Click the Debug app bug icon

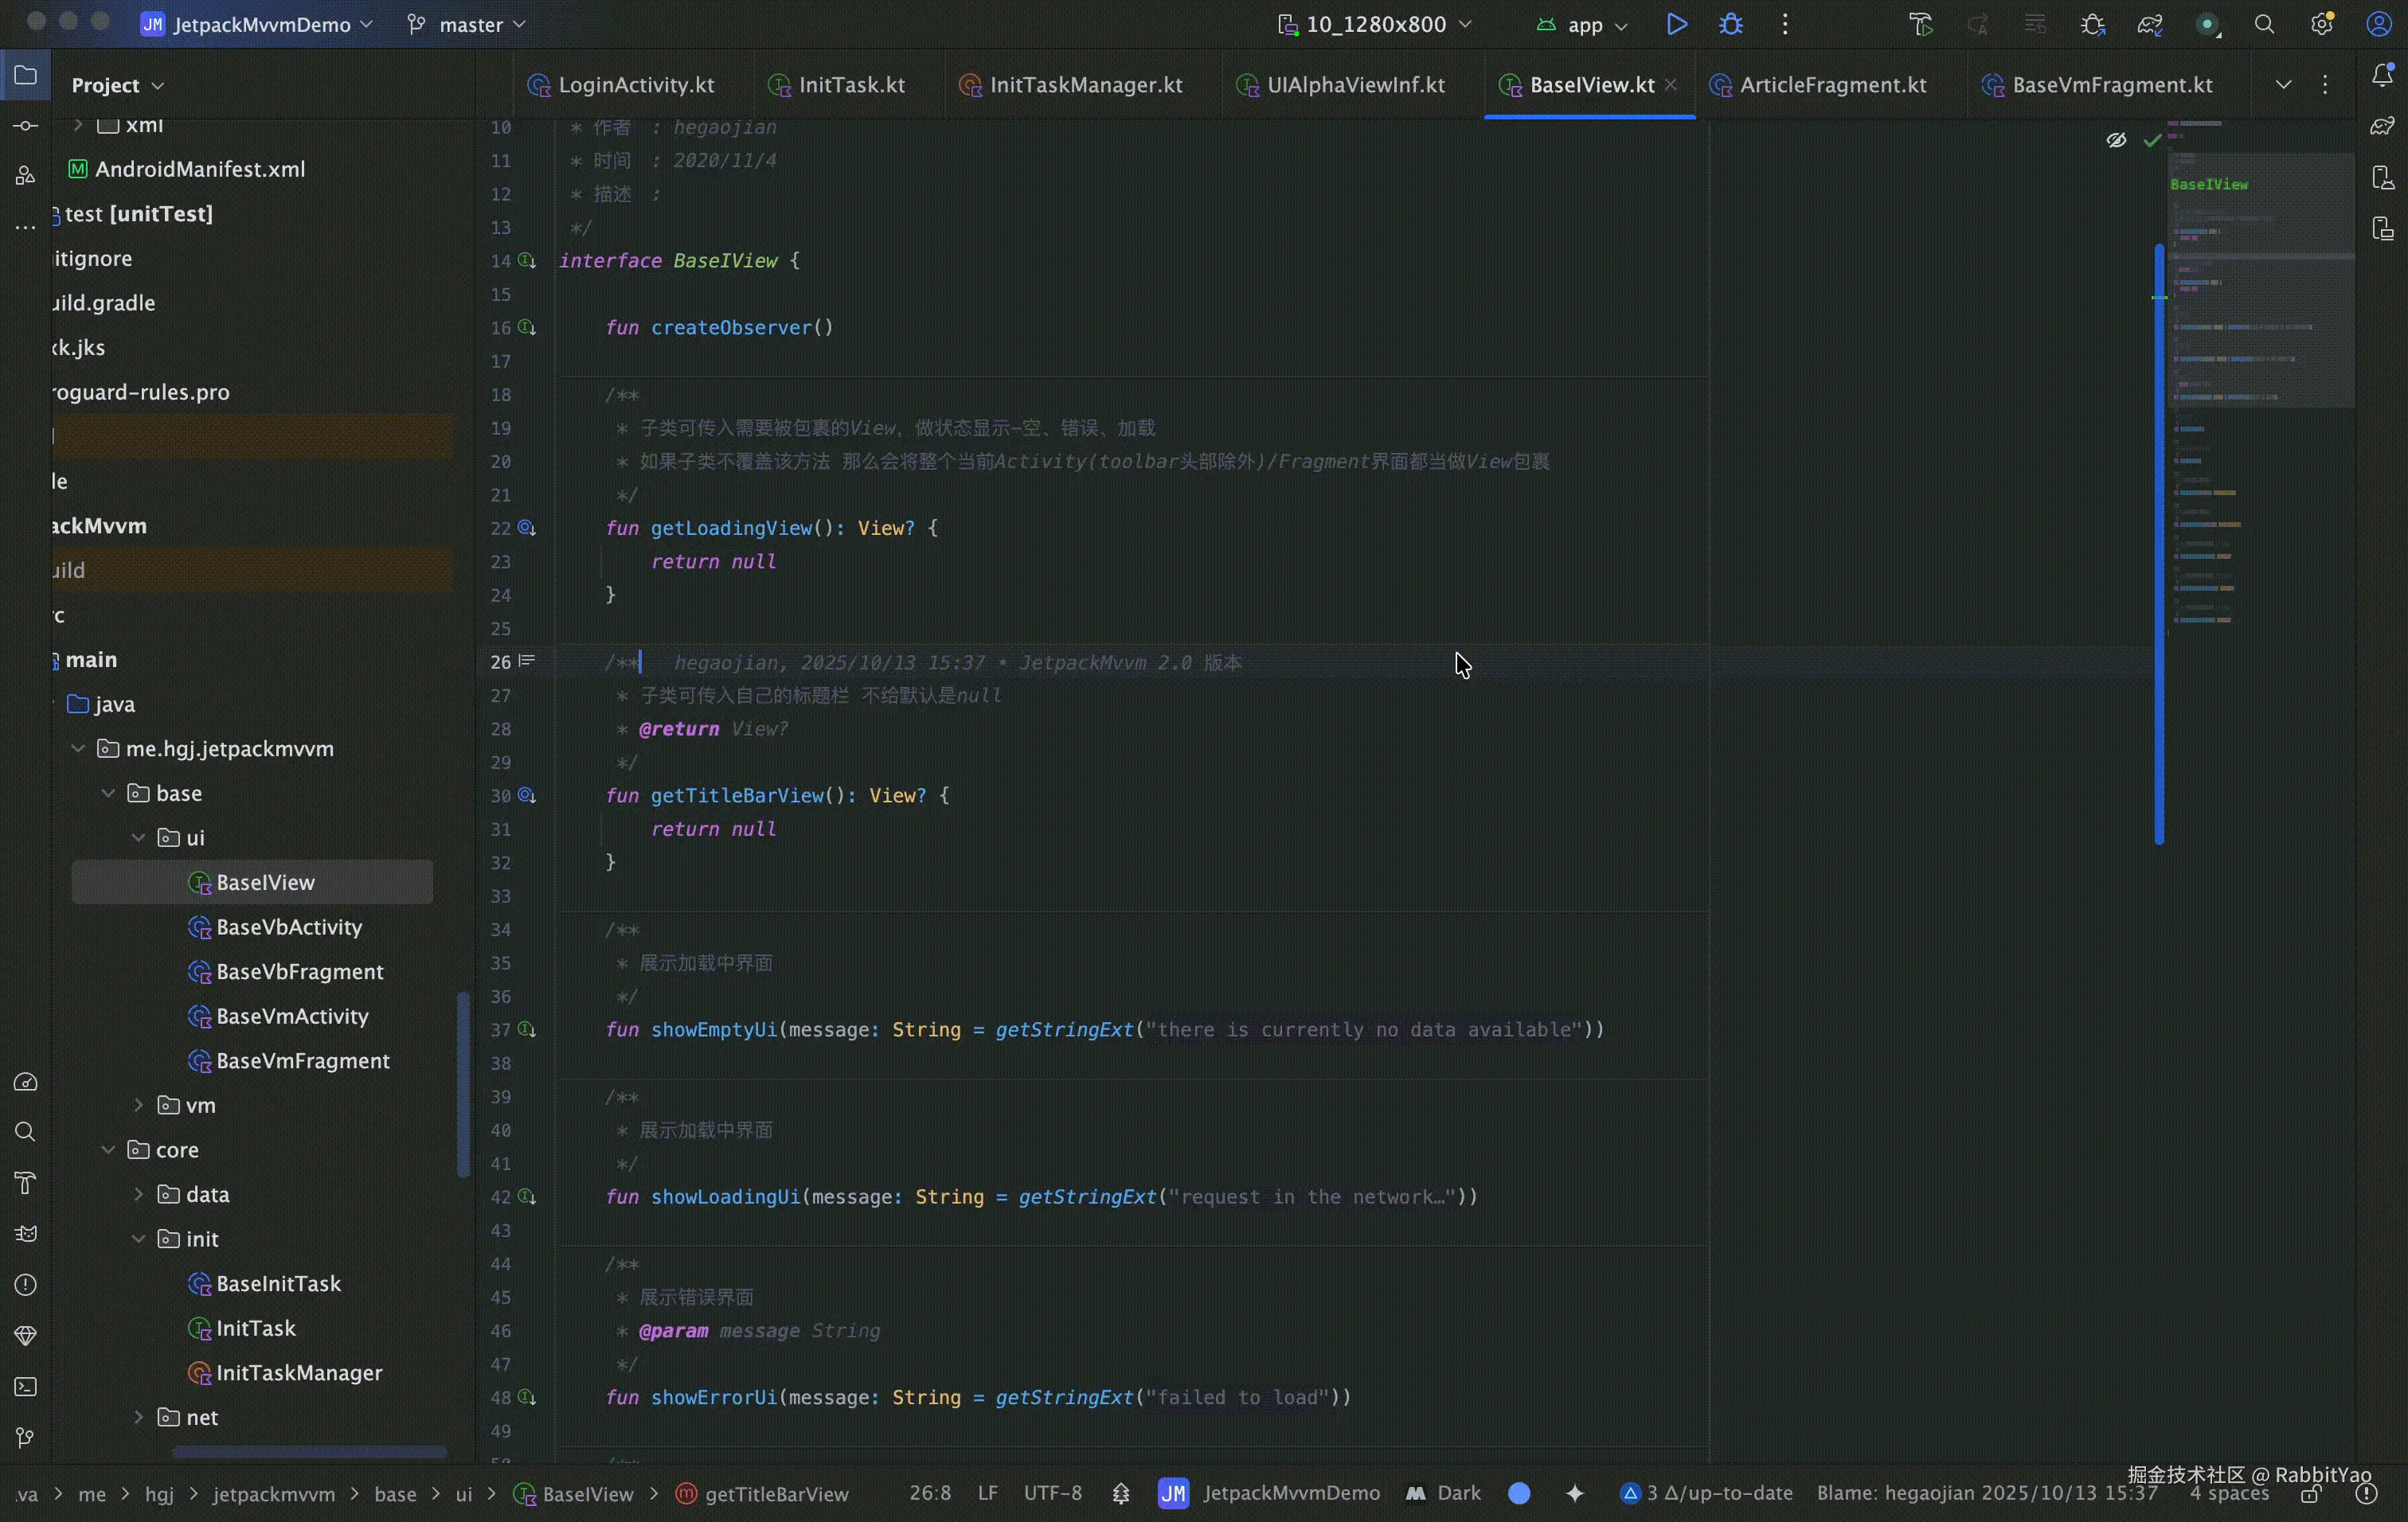pyautogui.click(x=1731, y=24)
